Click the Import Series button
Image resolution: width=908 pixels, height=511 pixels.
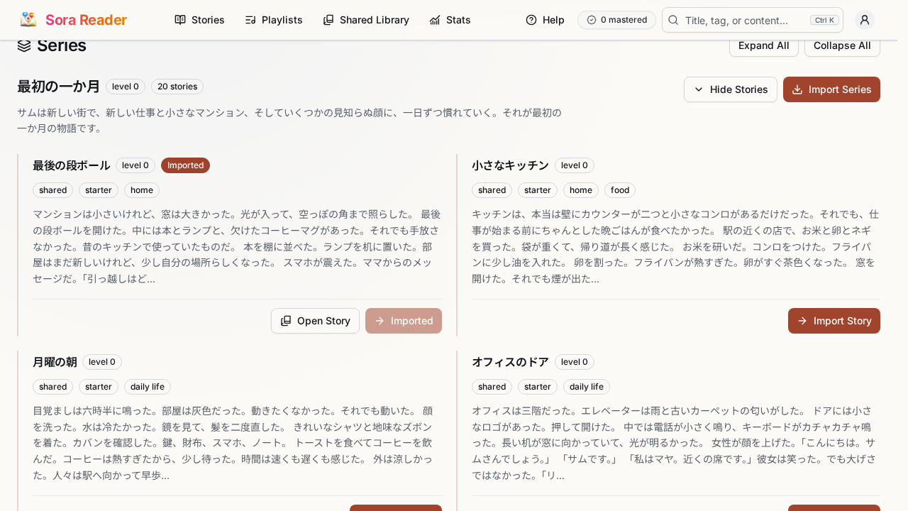(x=831, y=89)
